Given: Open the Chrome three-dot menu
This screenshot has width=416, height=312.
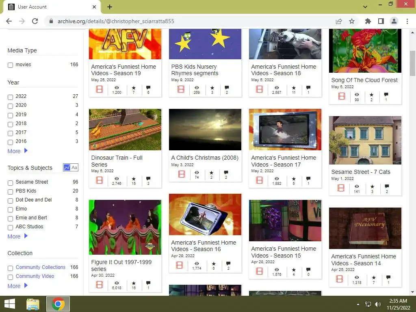Looking at the screenshot, I should click(407, 21).
